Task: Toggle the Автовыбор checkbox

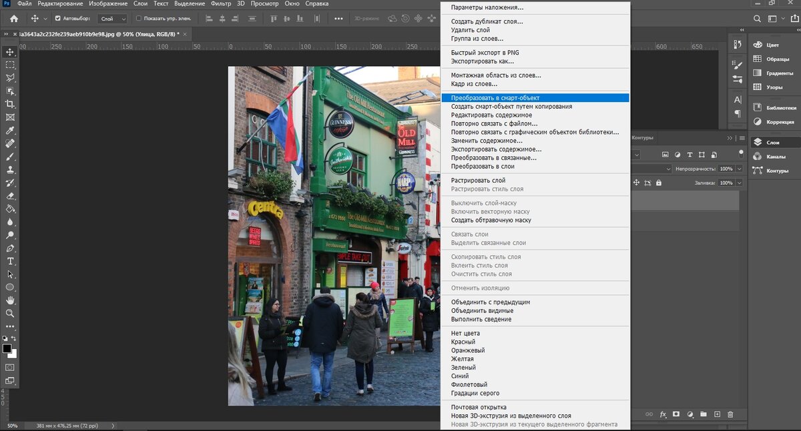Action: [57, 19]
